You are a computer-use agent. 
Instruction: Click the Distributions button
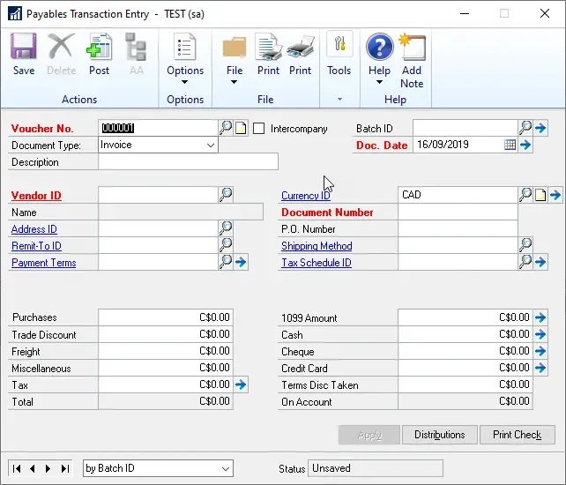tap(439, 435)
